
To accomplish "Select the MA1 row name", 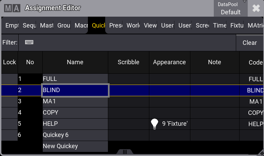I will [75, 102].
